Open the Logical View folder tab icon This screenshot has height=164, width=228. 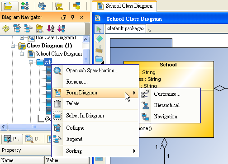click(59, 6)
